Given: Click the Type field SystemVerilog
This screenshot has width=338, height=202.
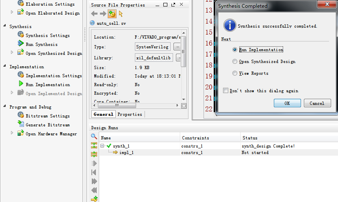Looking at the screenshot, I should click(x=153, y=47).
